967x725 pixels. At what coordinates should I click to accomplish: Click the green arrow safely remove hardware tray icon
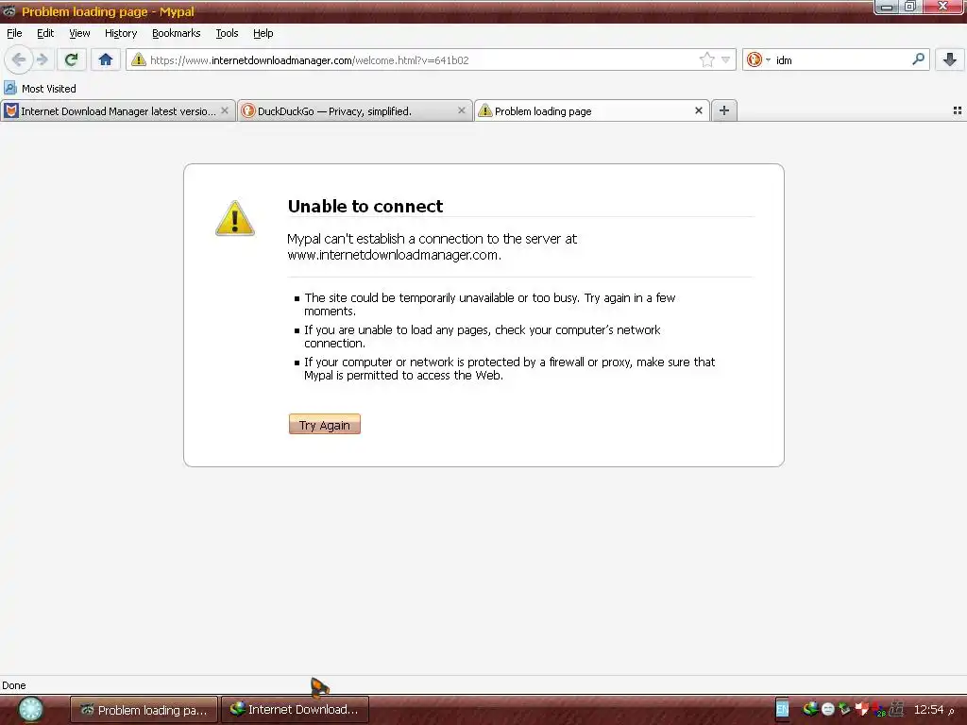click(844, 709)
